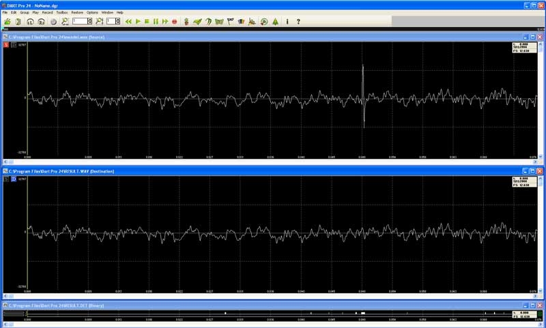Click the info 'i' toolbar icon

coord(287,22)
